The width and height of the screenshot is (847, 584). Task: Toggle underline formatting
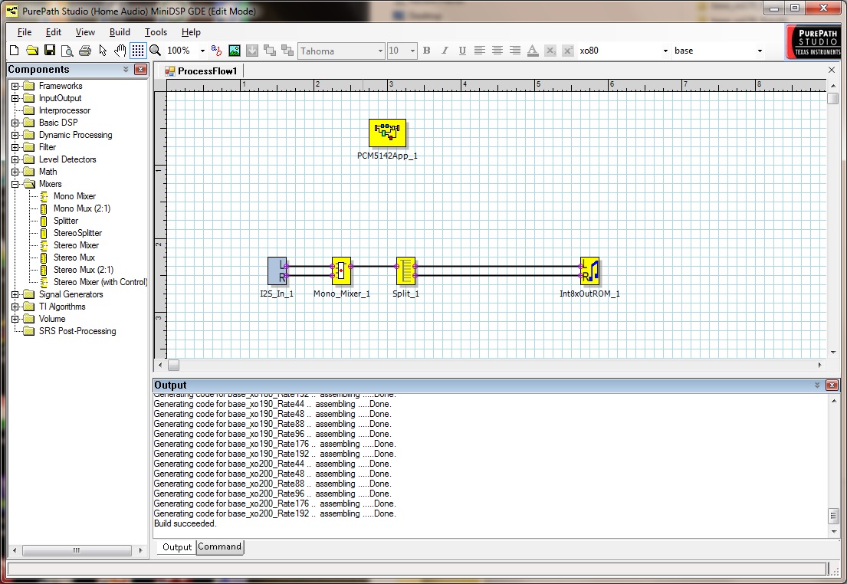pos(462,51)
